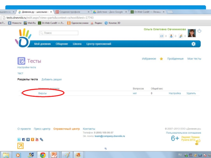Image resolution: width=211 pixels, height=158 pixels.
Task: Open Одноклассники bookmark
Action: pyautogui.click(x=78, y=23)
